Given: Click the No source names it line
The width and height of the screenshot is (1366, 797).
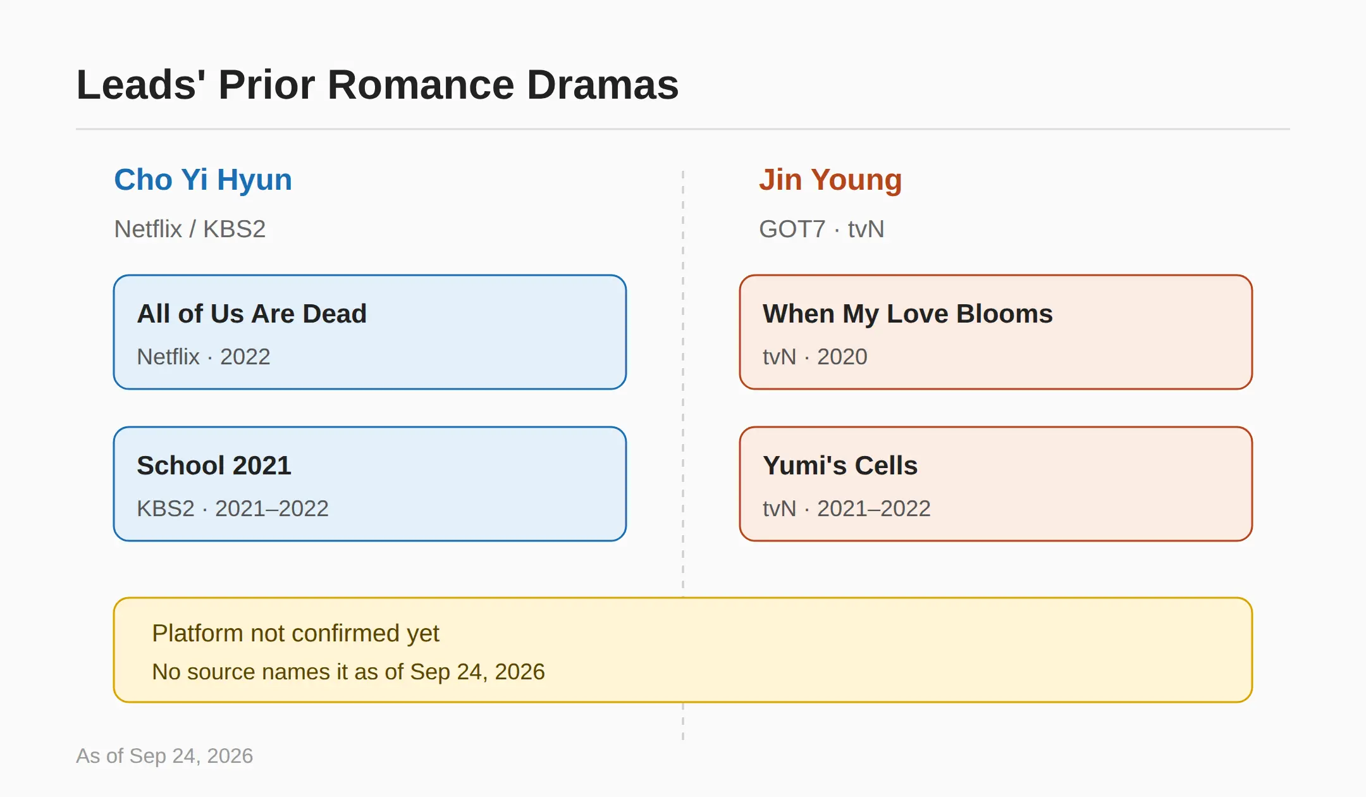Looking at the screenshot, I should coord(348,672).
